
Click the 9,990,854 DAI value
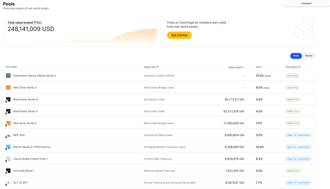(x=234, y=135)
